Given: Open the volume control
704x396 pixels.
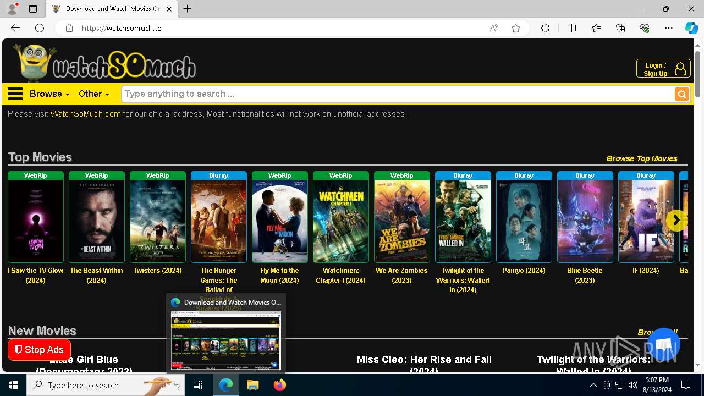Looking at the screenshot, I should pos(633,385).
